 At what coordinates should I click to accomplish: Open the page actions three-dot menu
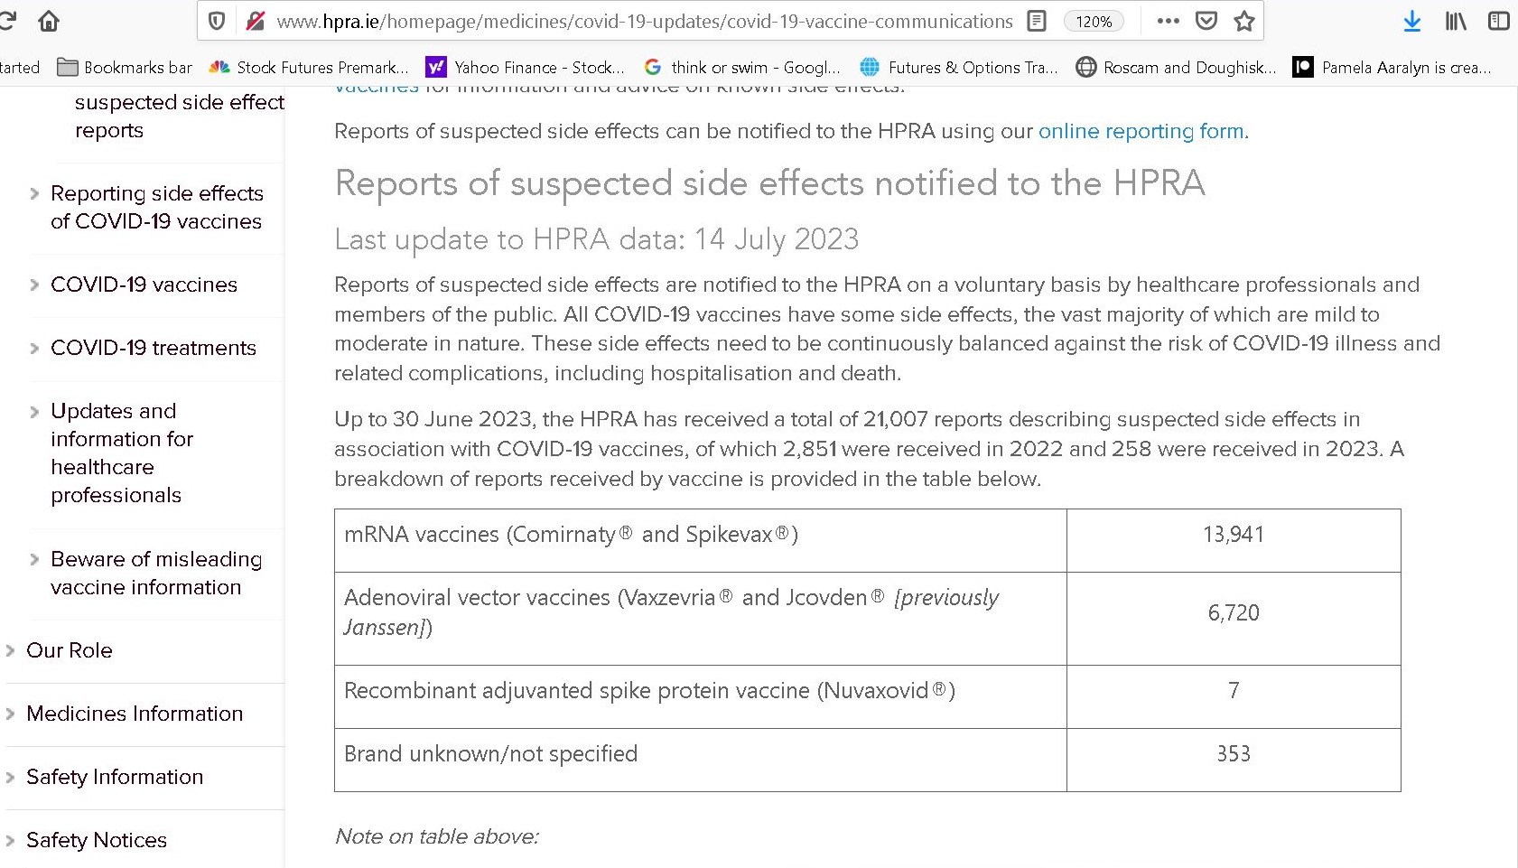[x=1168, y=21]
